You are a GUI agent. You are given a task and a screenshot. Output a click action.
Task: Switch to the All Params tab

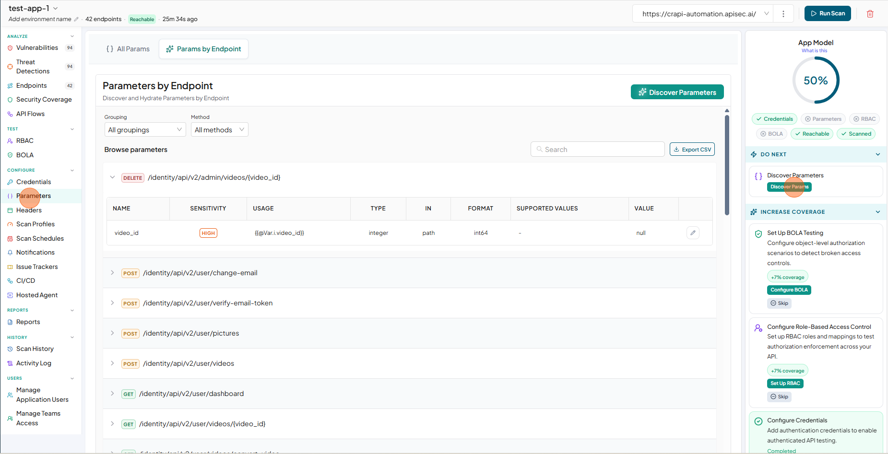(128, 49)
